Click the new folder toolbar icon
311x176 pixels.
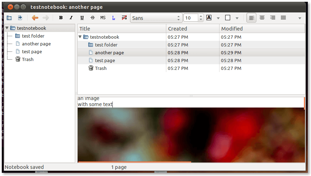tap(9, 18)
